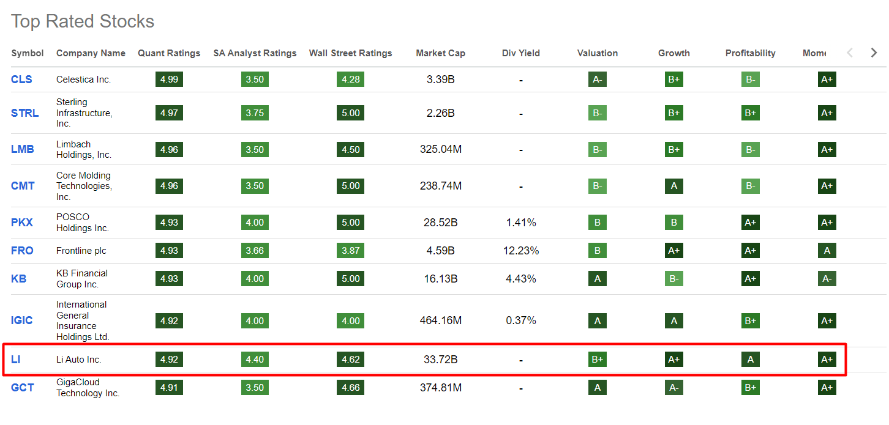This screenshot has width=889, height=425.
Task: Click the 4.99 Quant Rating badge for Celestica
Action: [169, 79]
